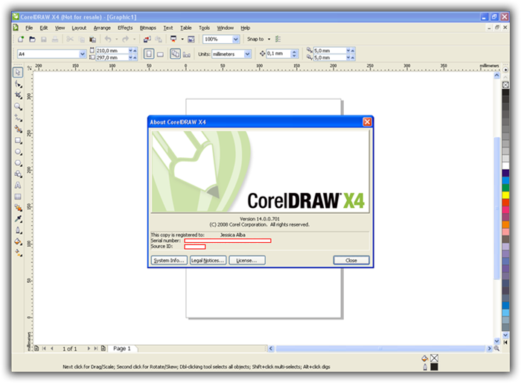
Task: Open the Arrange menu
Action: [x=102, y=28]
